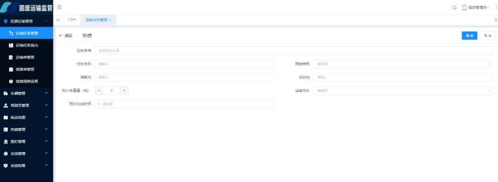Image resolution: width=498 pixels, height=182 pixels.
Task: Click the 预计总重量 number input box
Action: (x=112, y=90)
